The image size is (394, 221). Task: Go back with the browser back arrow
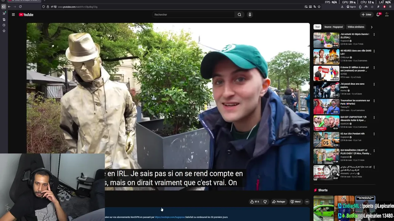click(9, 6)
